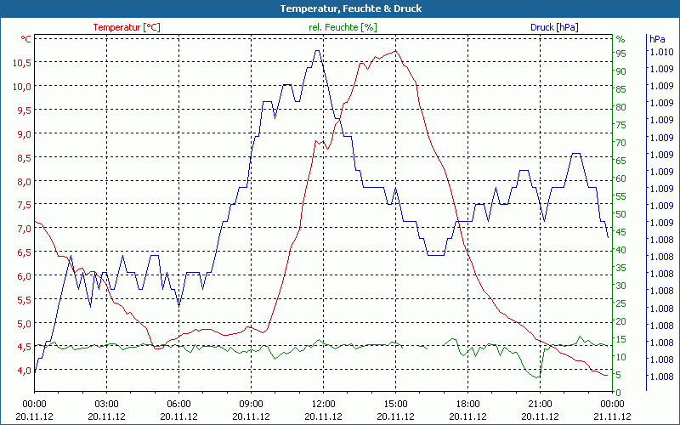This screenshot has width=680, height=425.
Task: Click the "4,0" temperature axis value
Action: 25,371
